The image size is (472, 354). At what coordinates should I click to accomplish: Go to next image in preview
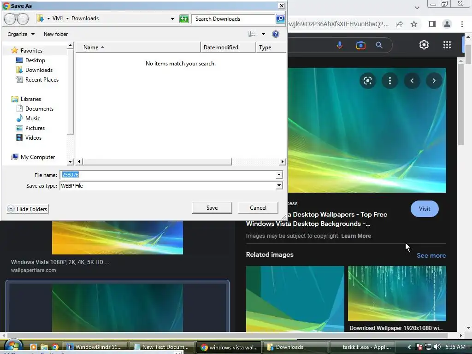(434, 81)
